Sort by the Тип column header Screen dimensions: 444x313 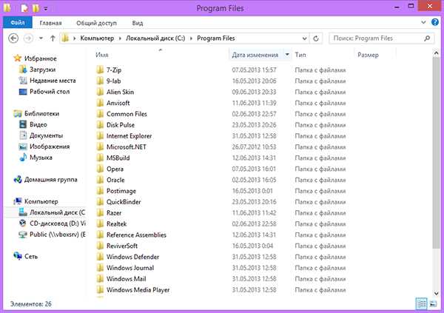coord(300,55)
